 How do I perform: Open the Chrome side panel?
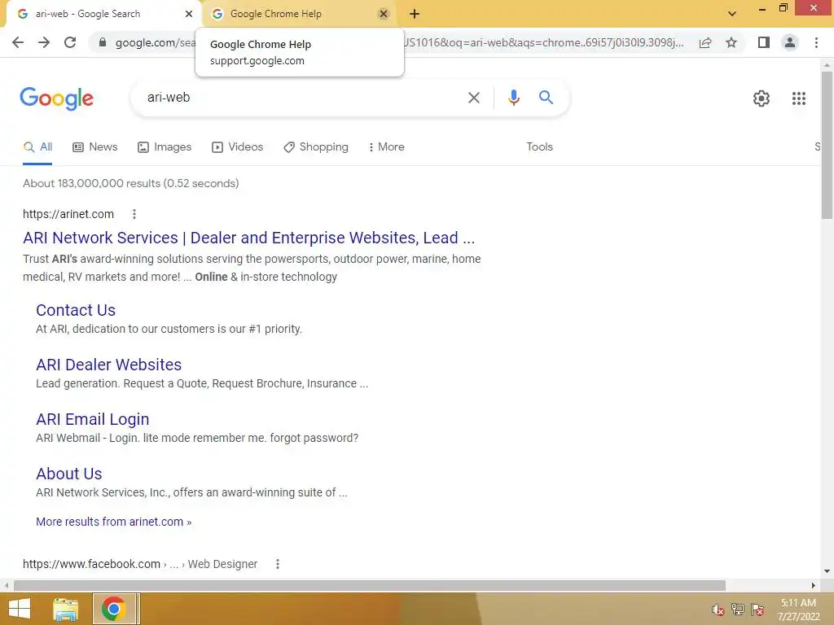pyautogui.click(x=764, y=42)
